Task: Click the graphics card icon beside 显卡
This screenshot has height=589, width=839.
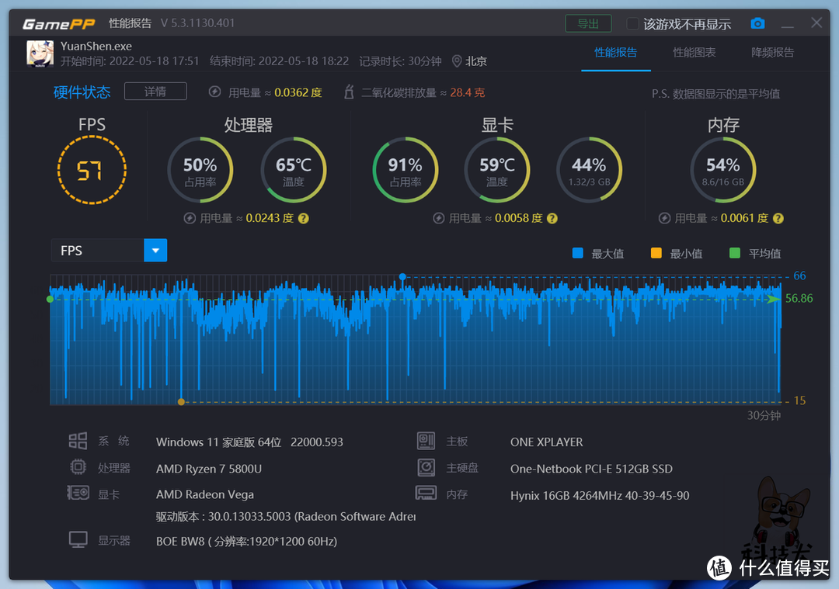Action: click(78, 492)
